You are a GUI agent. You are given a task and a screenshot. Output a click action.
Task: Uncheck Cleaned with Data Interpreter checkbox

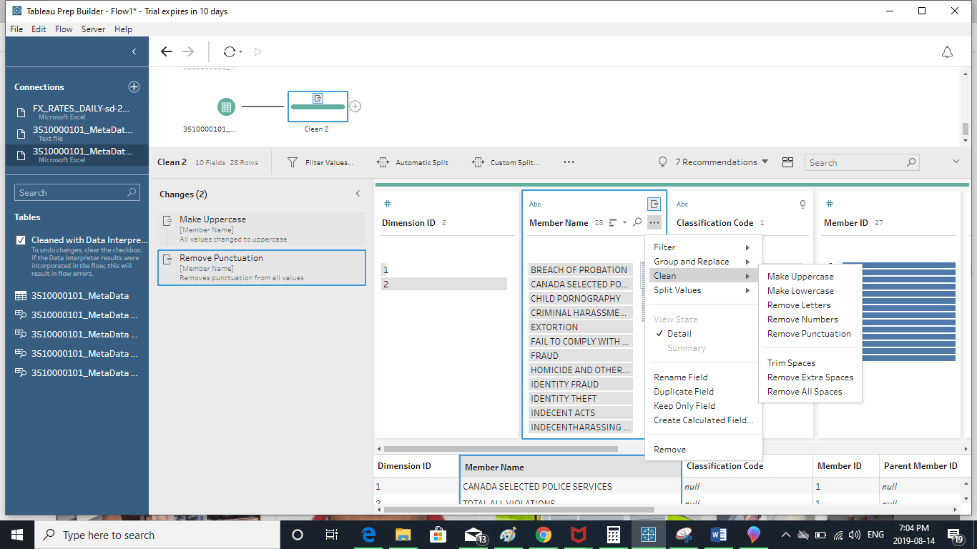pyautogui.click(x=21, y=240)
